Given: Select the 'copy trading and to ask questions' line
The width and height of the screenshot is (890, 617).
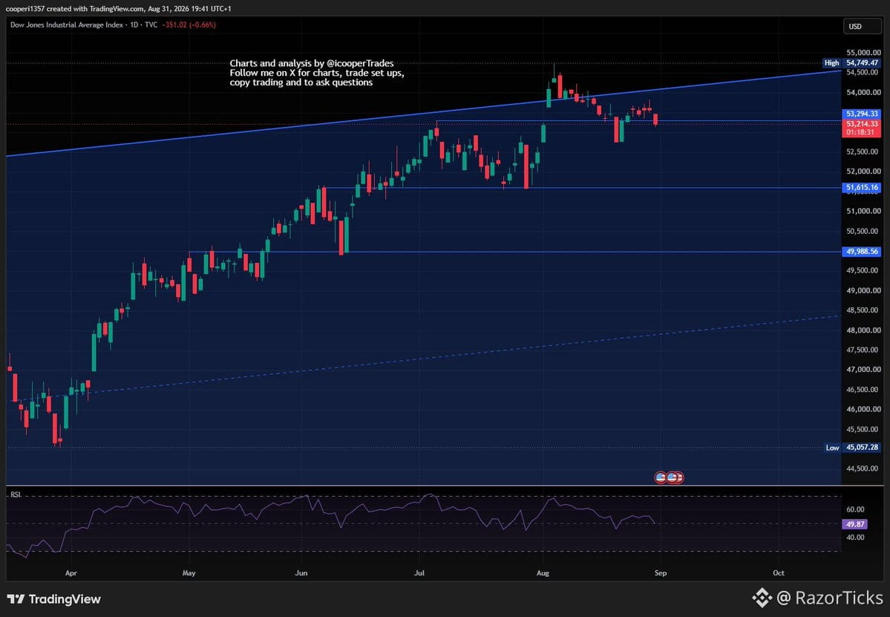Looking at the screenshot, I should point(301,82).
